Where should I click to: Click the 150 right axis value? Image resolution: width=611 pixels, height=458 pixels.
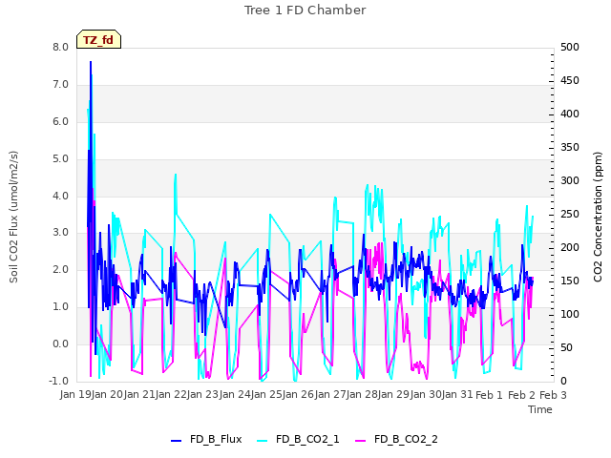coord(570,281)
